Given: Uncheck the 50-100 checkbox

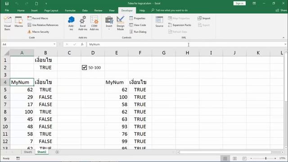Looking at the screenshot, I should (x=84, y=67).
